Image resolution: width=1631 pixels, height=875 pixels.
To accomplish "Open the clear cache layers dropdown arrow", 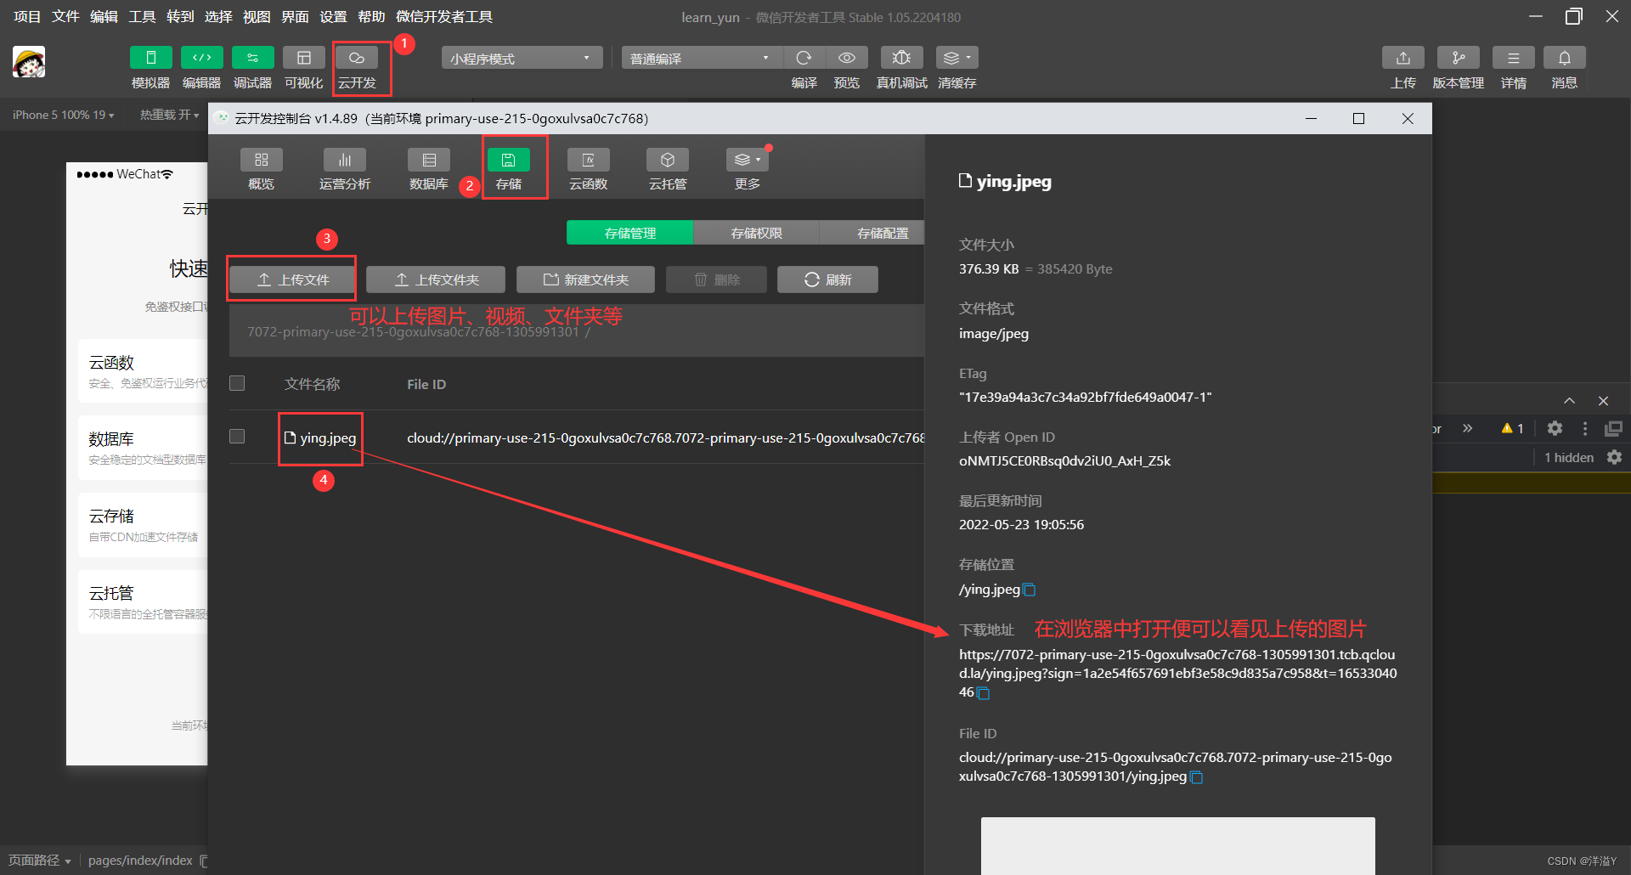I will tap(969, 58).
